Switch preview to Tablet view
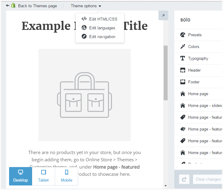The height and width of the screenshot is (190, 223). click(44, 176)
